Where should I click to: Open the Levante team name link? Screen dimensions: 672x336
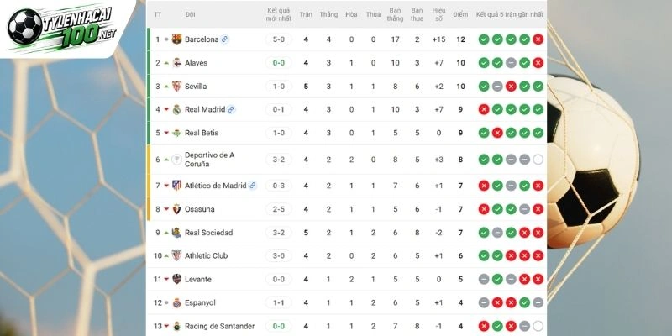198,279
